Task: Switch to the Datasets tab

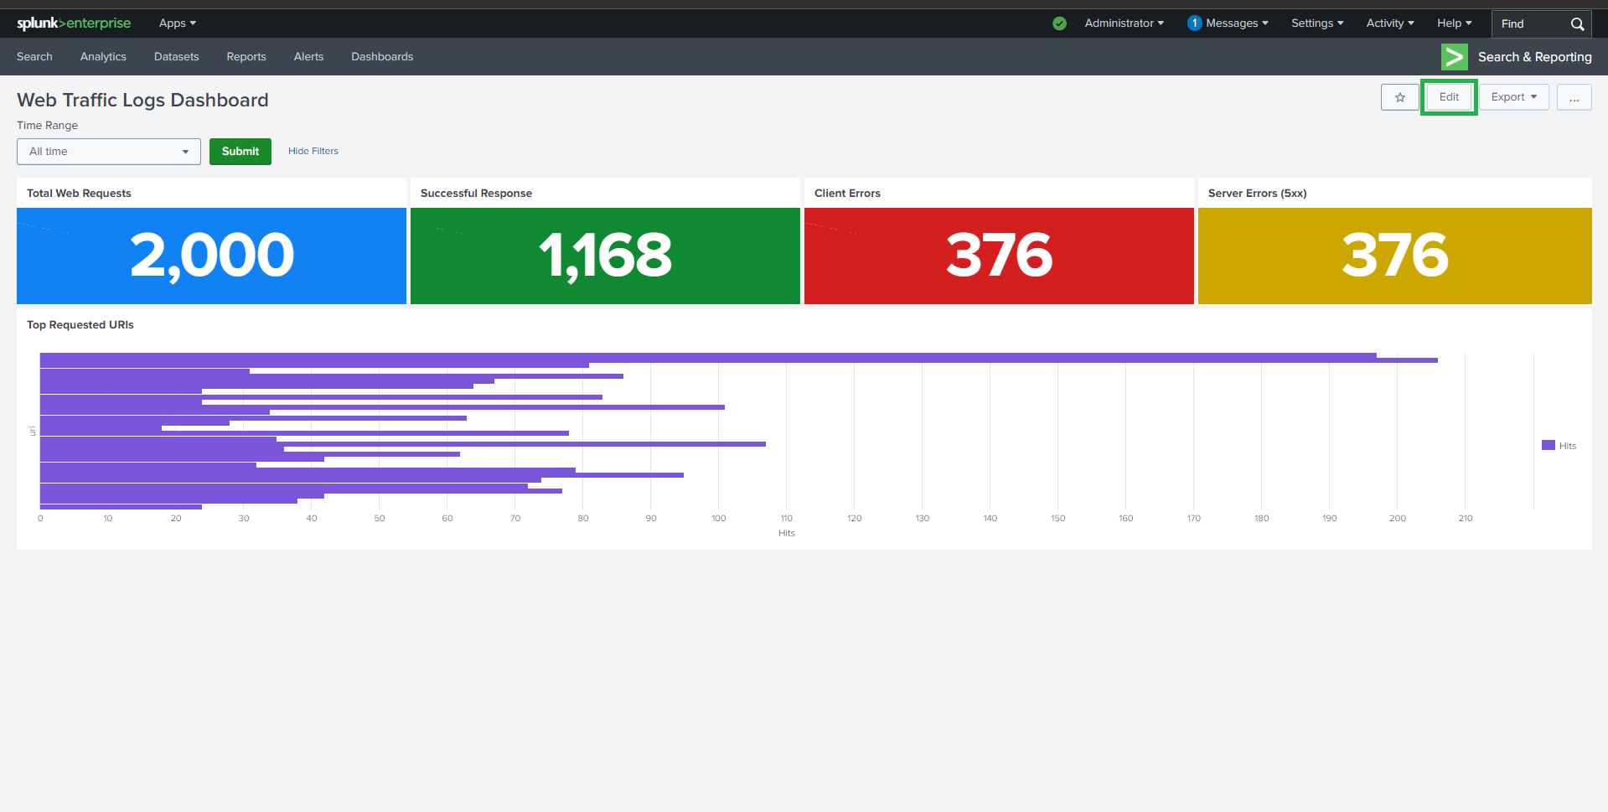Action: 177,57
